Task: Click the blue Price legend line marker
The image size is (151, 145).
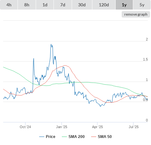Action: pos(42,137)
